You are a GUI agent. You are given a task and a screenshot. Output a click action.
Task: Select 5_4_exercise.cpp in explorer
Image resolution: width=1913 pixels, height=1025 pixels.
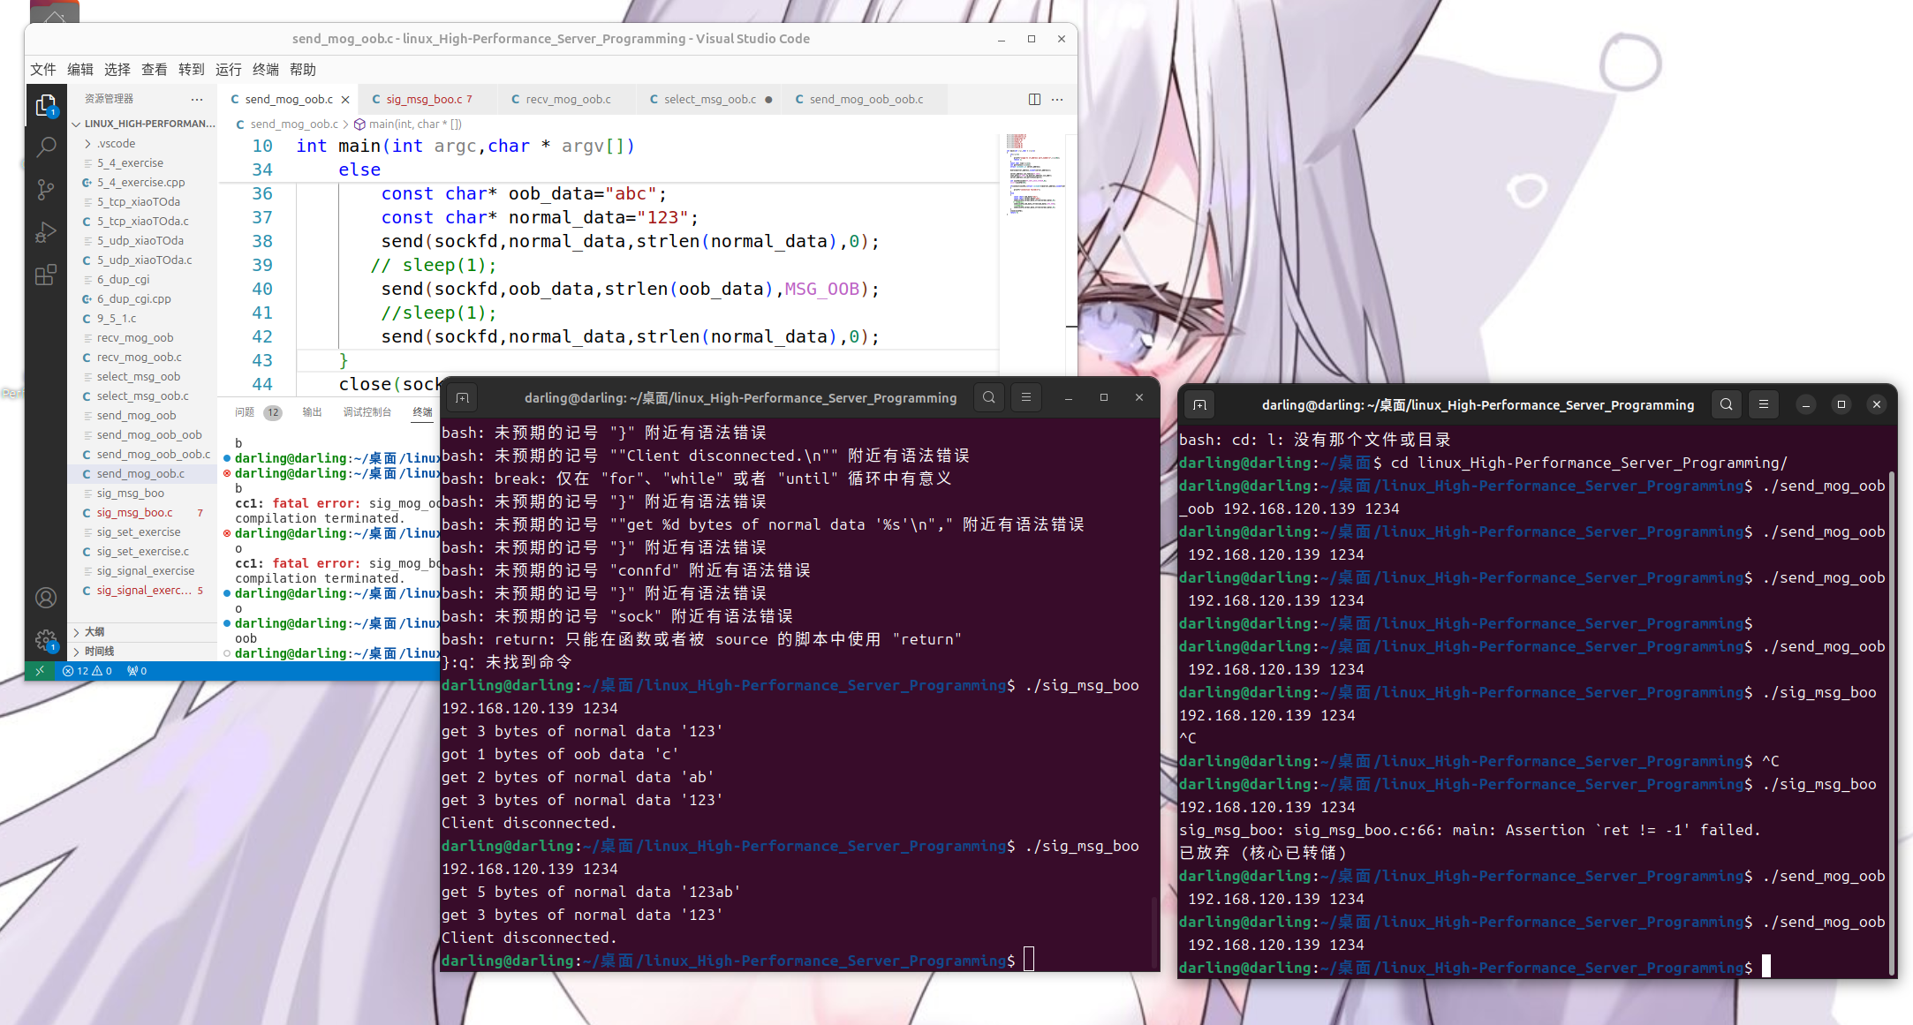[x=143, y=182]
